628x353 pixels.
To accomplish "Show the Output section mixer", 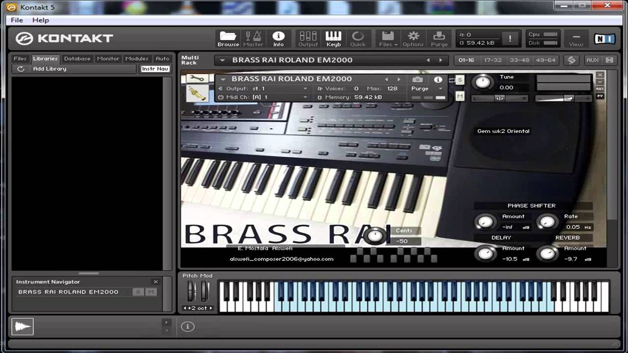I will coord(308,39).
